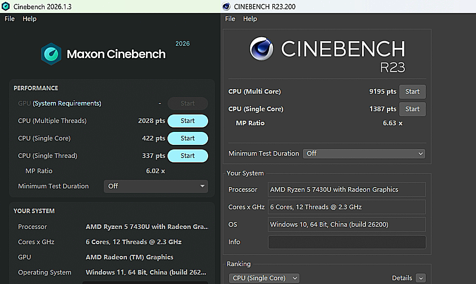The image size is (476, 284).
Task: Click the PERFORMANCE section heading
Action: (x=36, y=88)
